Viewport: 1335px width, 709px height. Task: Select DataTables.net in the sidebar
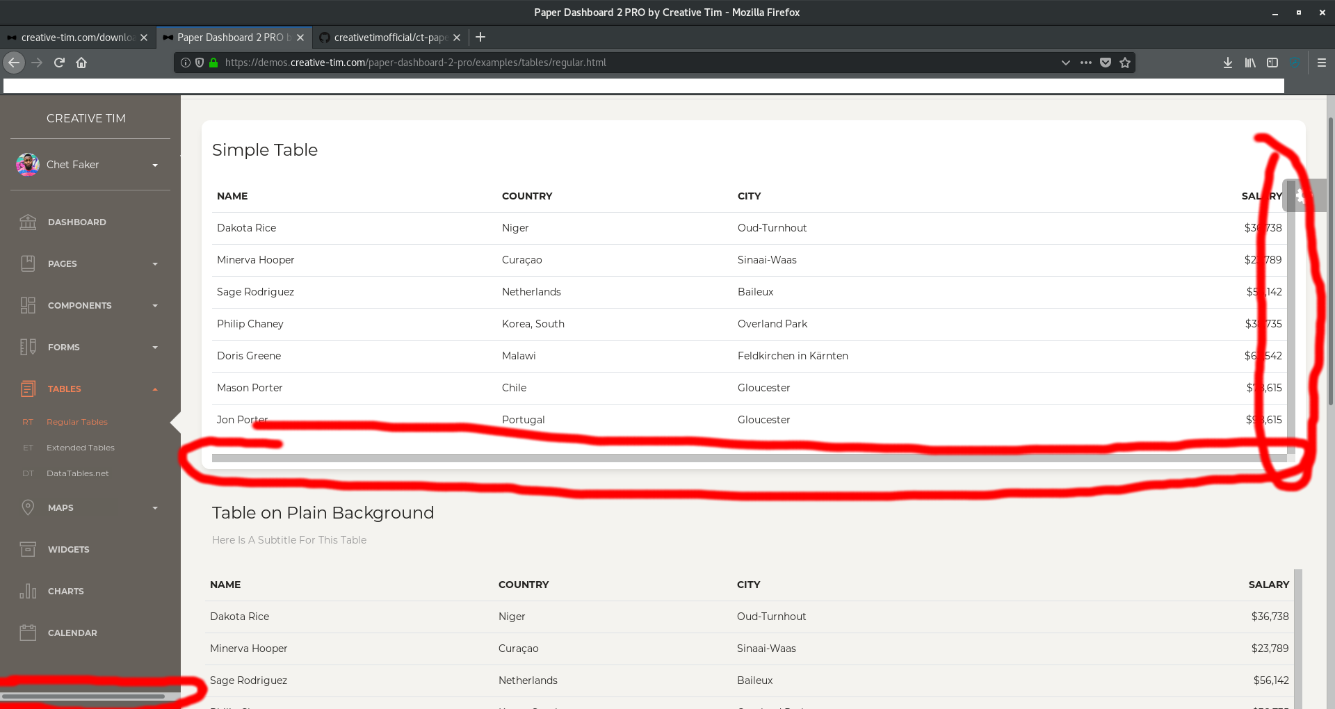(77, 473)
